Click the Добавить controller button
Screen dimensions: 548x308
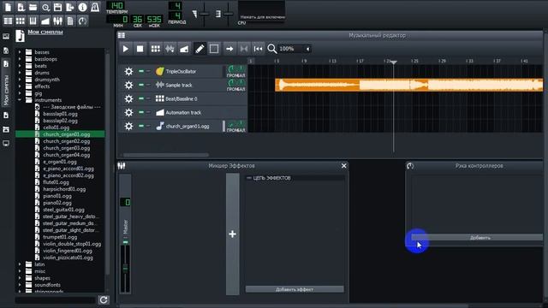coord(478,238)
